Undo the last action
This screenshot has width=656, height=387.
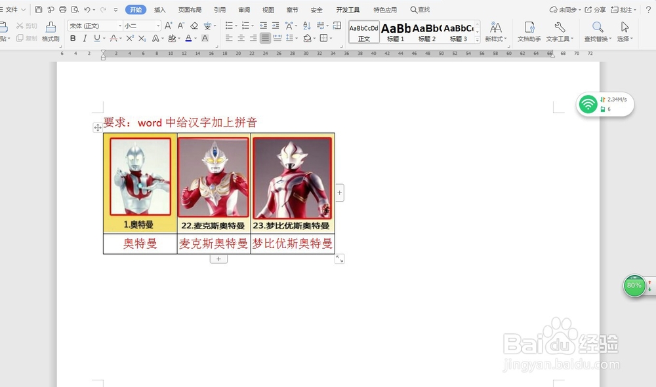coord(87,9)
